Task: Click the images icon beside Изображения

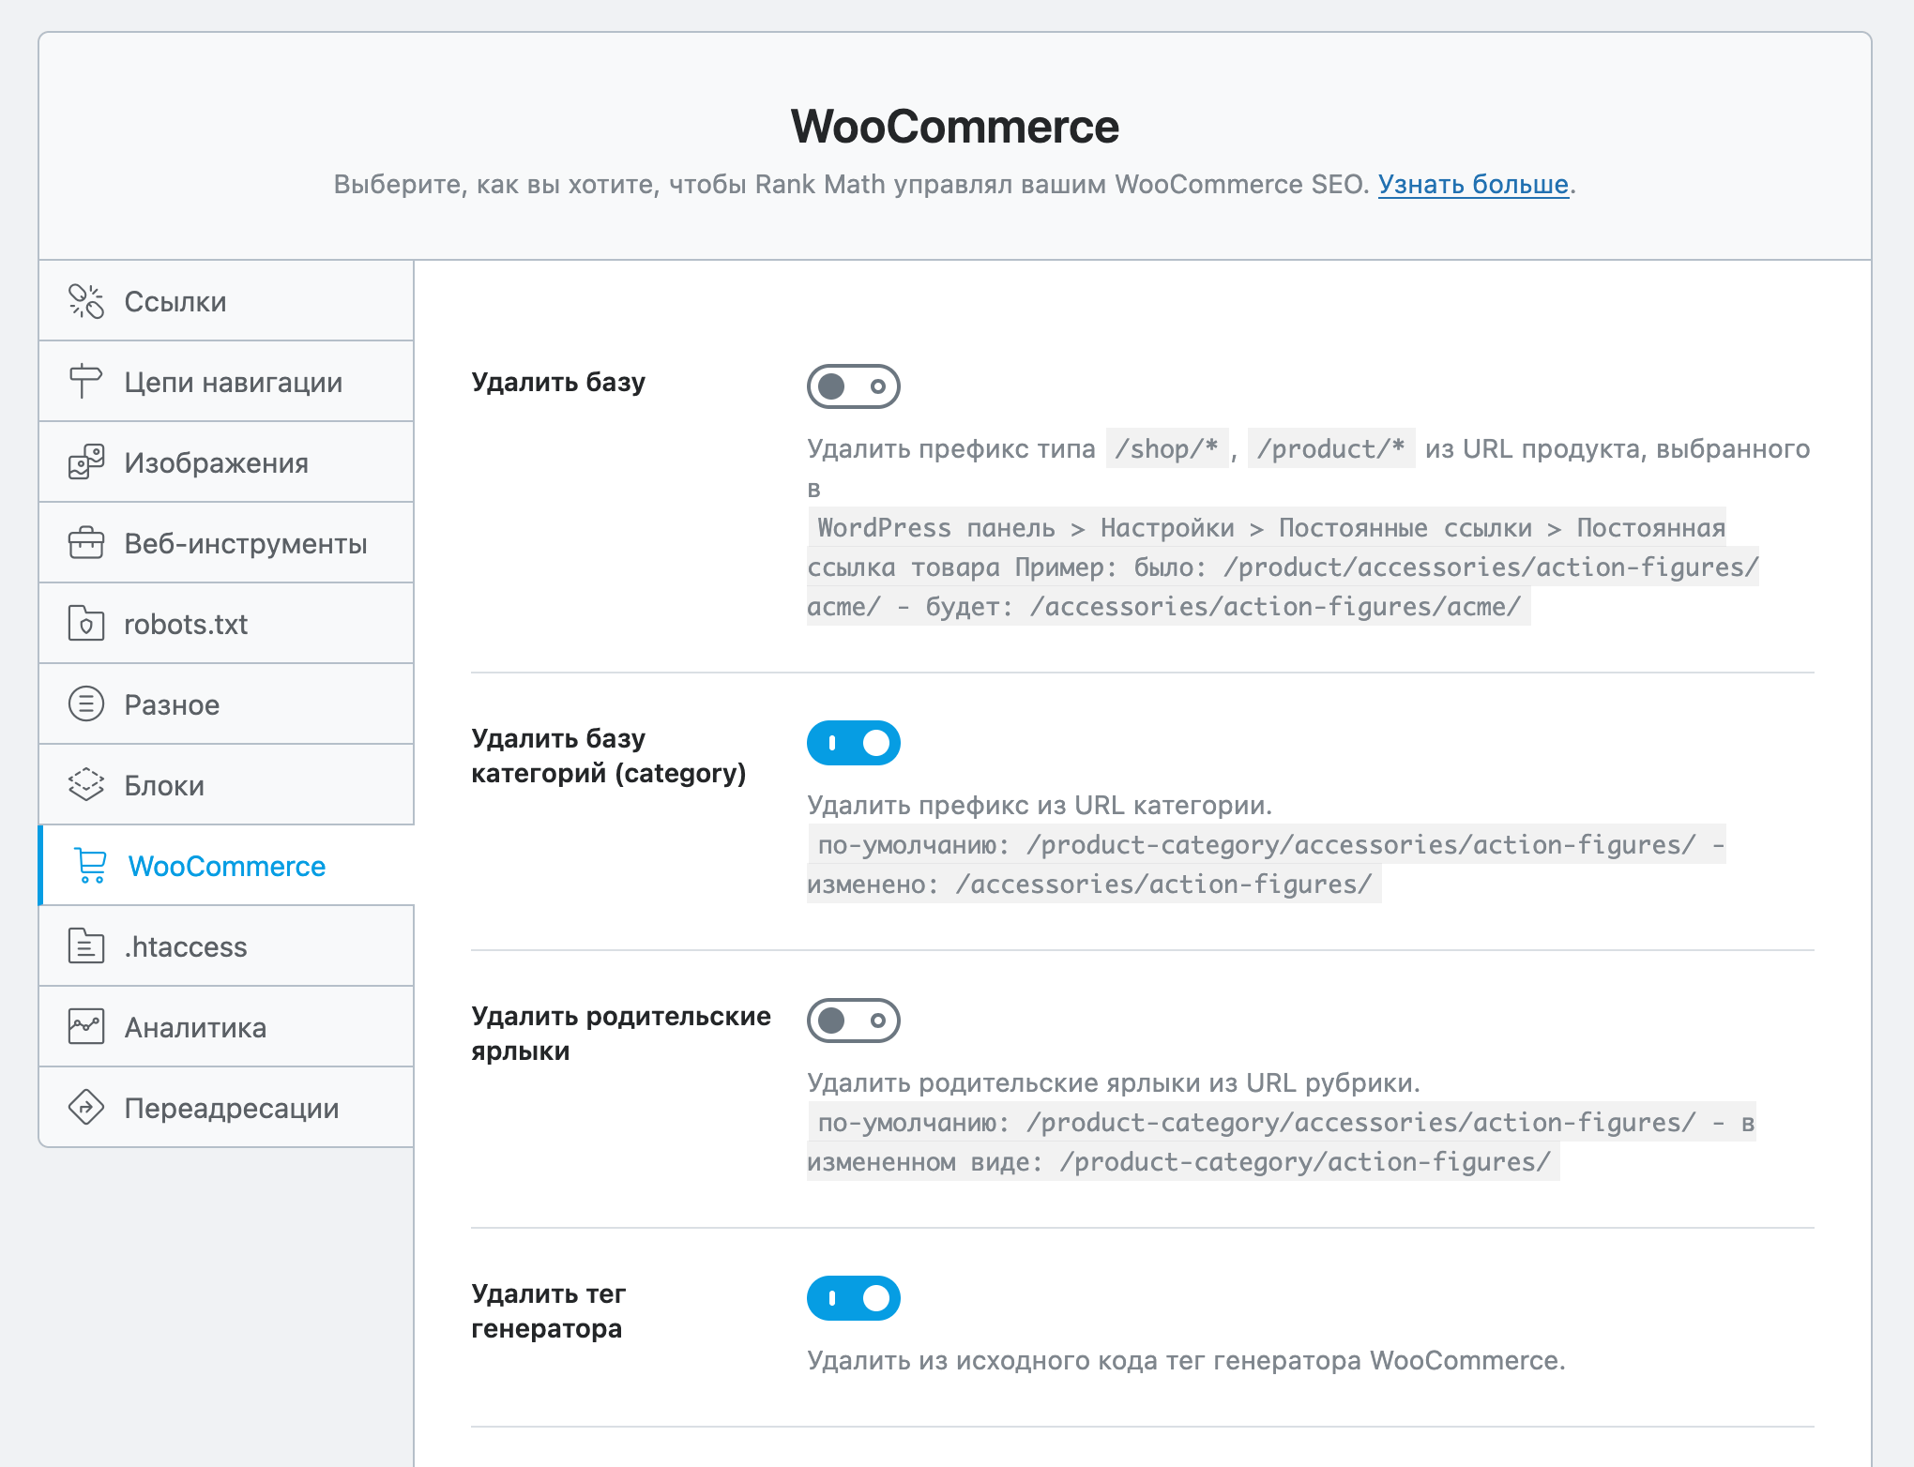Action: pyautogui.click(x=86, y=462)
